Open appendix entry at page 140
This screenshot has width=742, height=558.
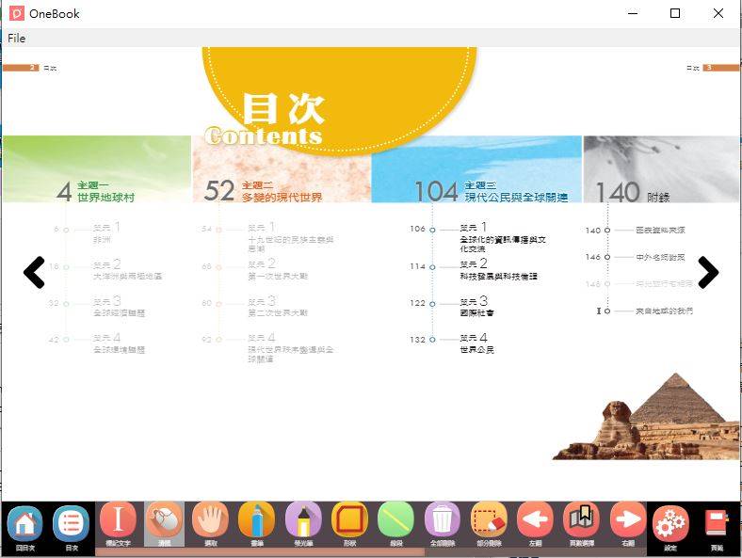[x=635, y=231]
